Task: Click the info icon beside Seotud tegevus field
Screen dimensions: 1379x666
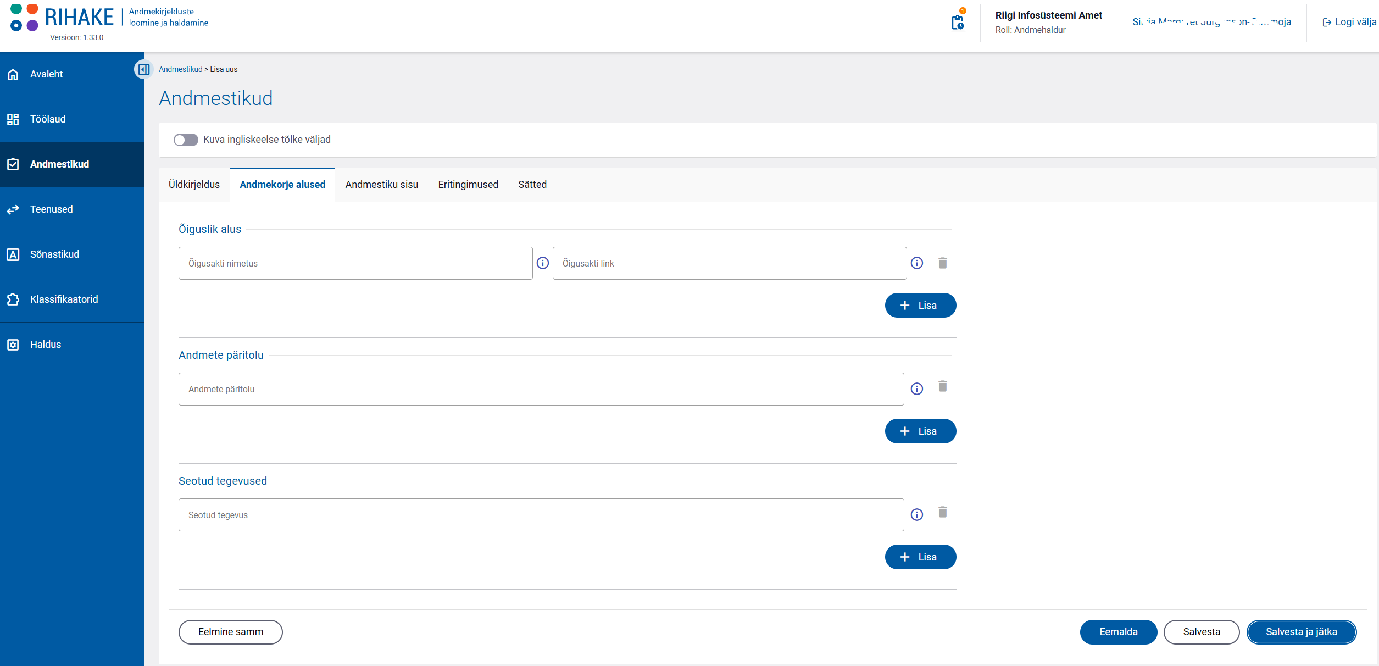Action: 917,515
